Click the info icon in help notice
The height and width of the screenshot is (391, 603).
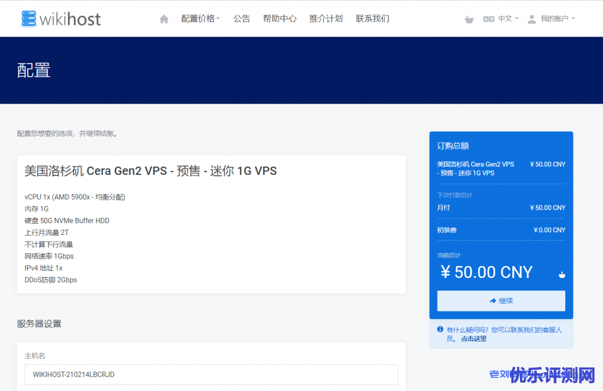[440, 330]
